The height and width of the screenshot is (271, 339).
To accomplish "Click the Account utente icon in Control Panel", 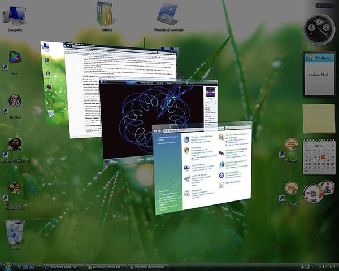I will pyautogui.click(x=221, y=137).
